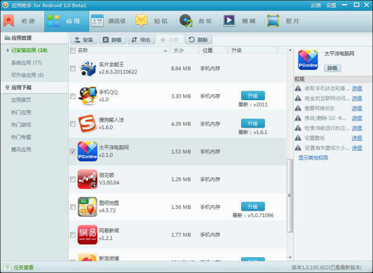Screen dimensions: 373x273
Task: Open the 照片 photos tab
Action: (283, 21)
